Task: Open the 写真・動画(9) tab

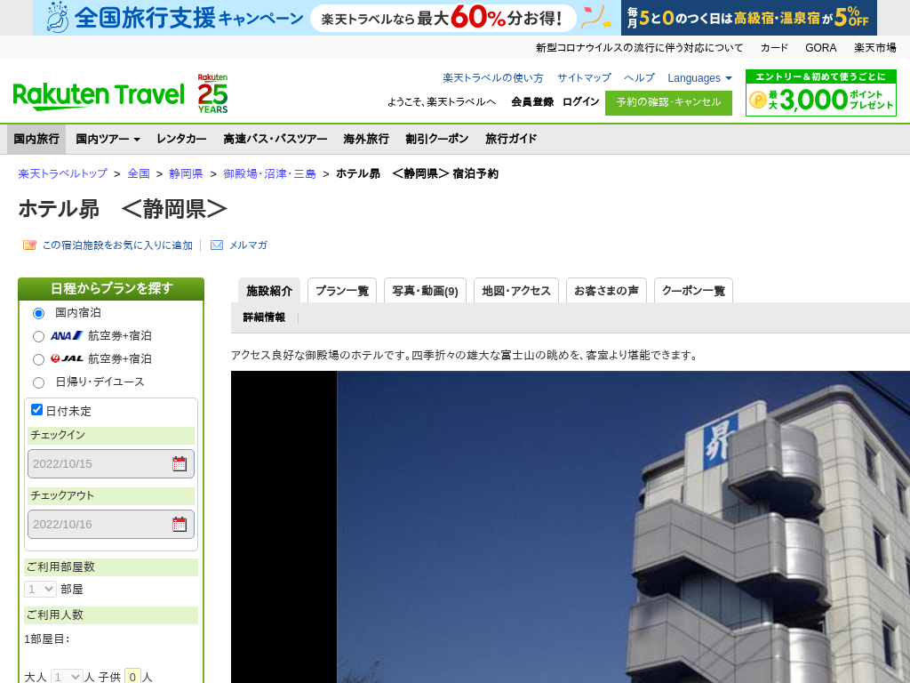Action: tap(426, 291)
